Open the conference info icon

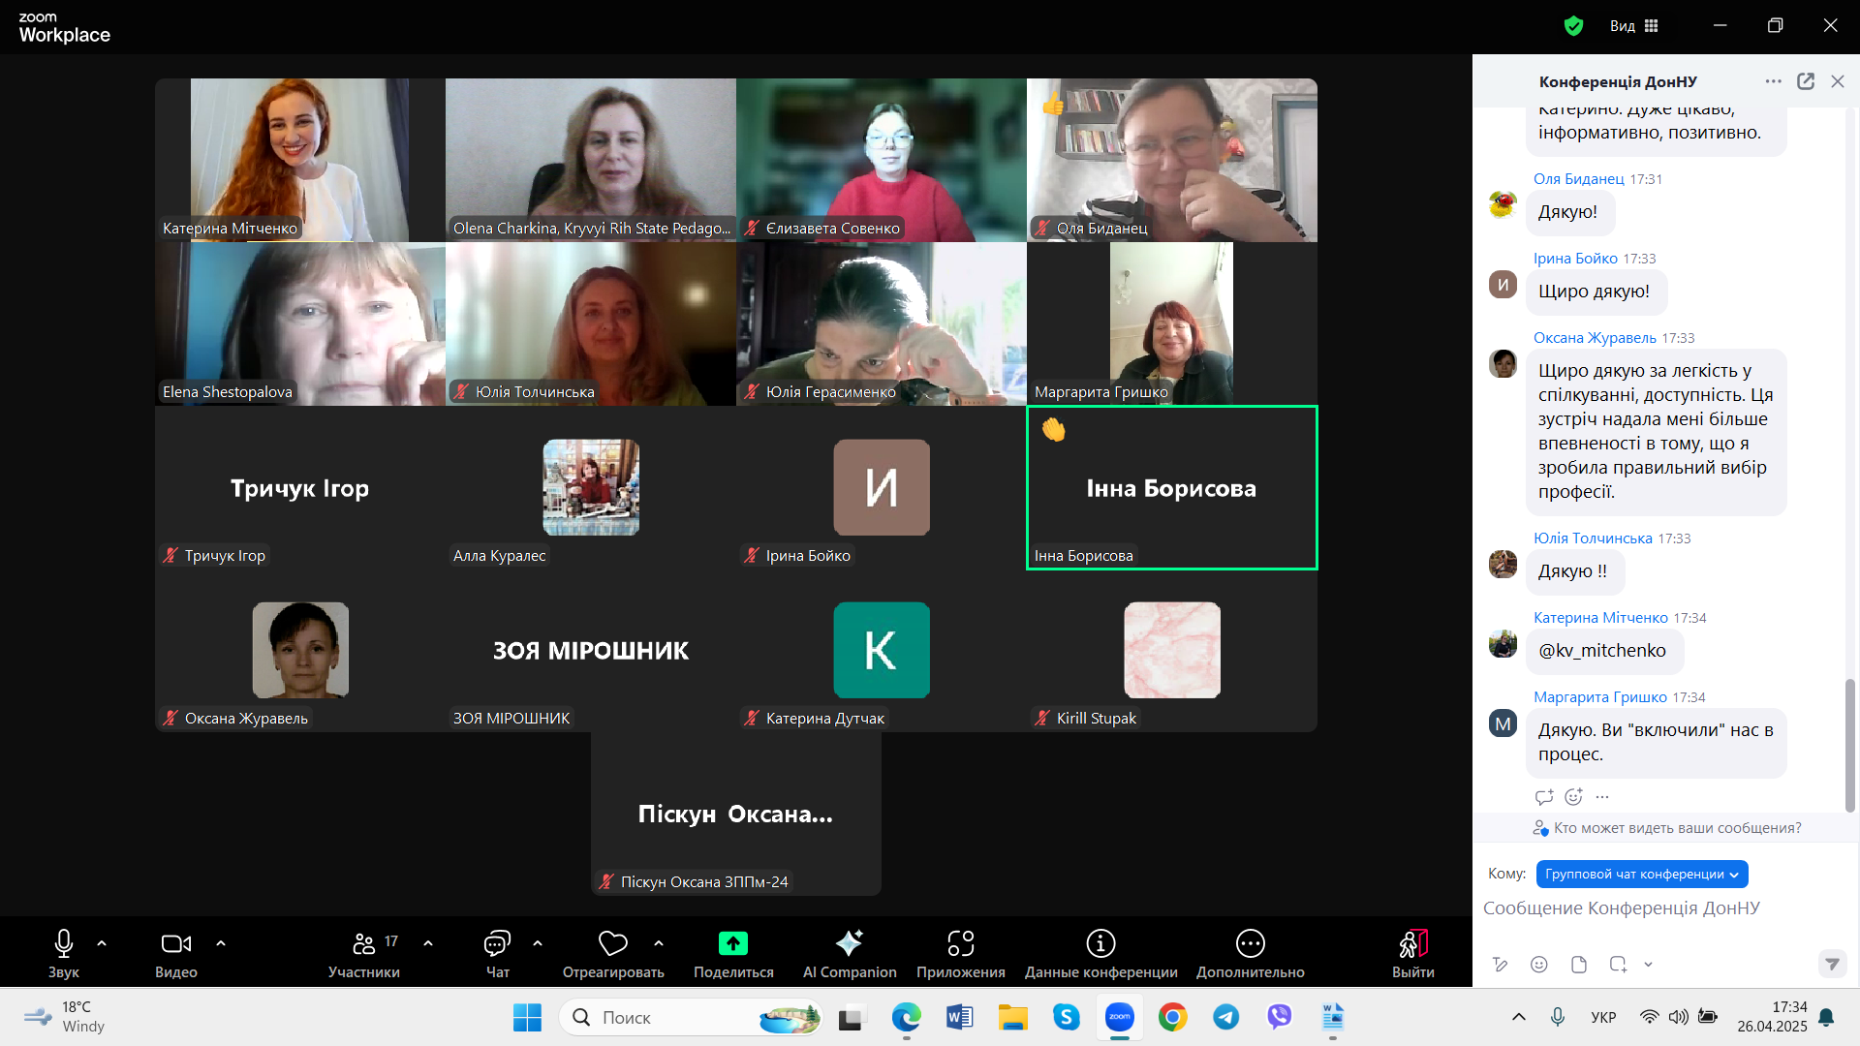(x=1100, y=944)
